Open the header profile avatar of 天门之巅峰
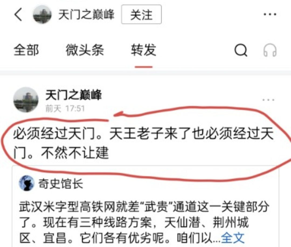Image resolution: width=291 pixels, height=247 pixels. tap(42, 15)
